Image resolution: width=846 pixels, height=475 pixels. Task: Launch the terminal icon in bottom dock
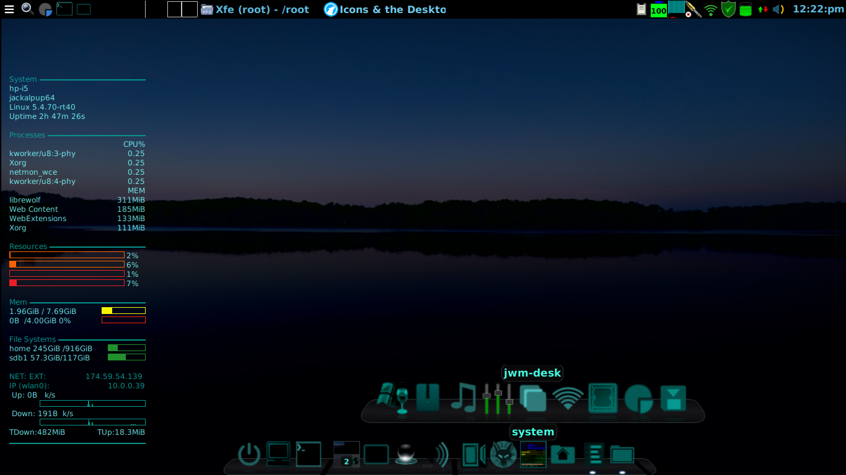tap(308, 454)
